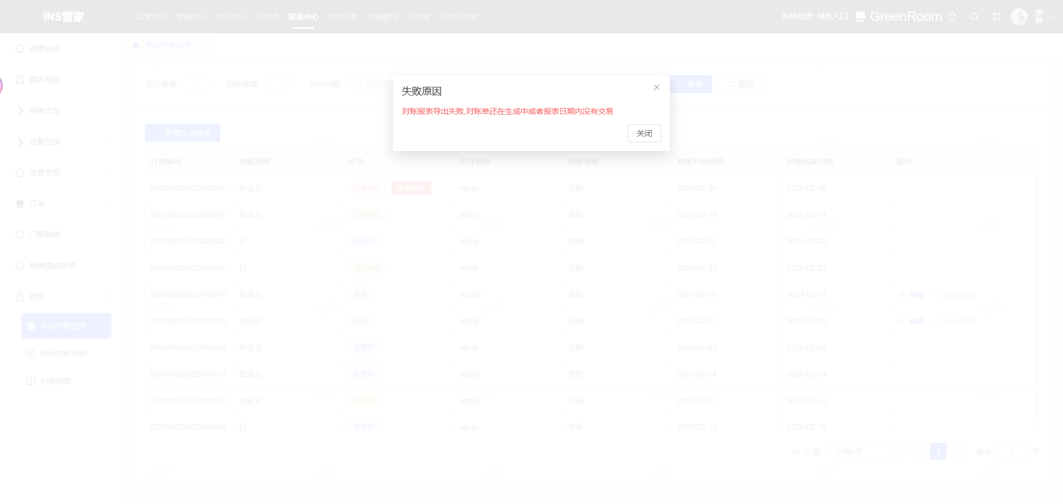Click the 开始日期 date input
1063x504 pixels.
tap(372, 84)
